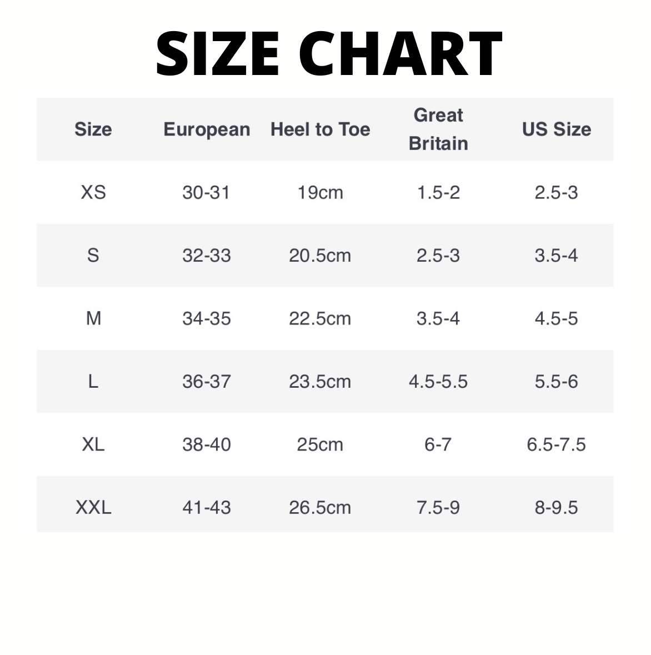Screen dimensions: 651x655
Task: Click the US Size column header
Action: 556,129
